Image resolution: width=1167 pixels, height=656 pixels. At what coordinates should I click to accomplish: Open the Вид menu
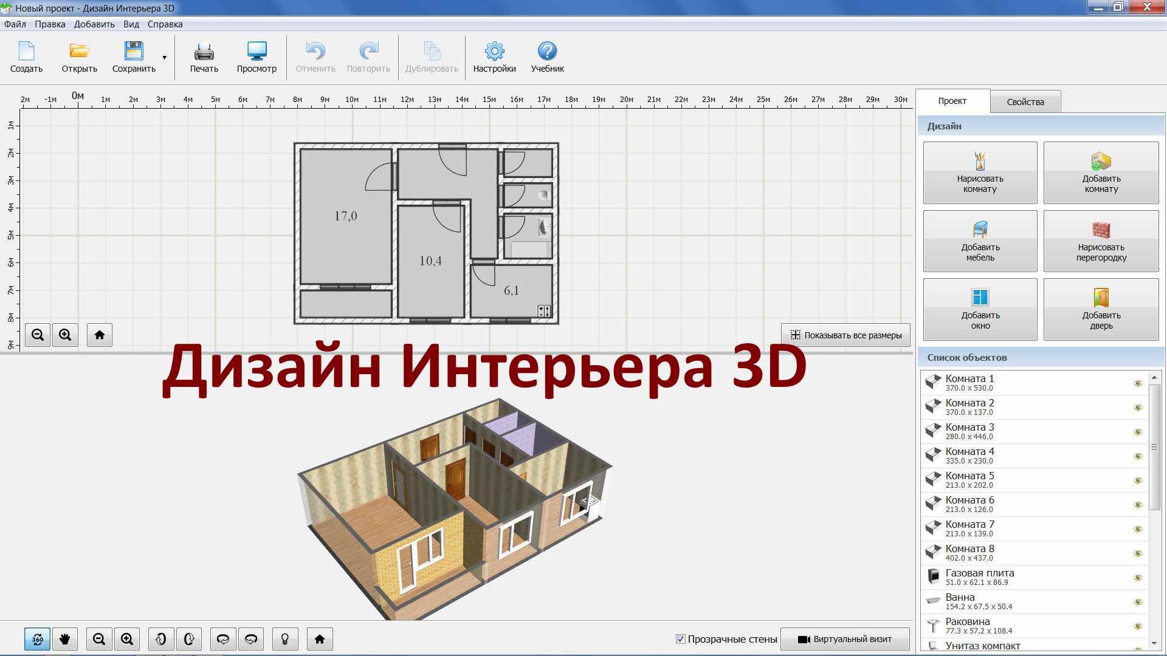(131, 24)
